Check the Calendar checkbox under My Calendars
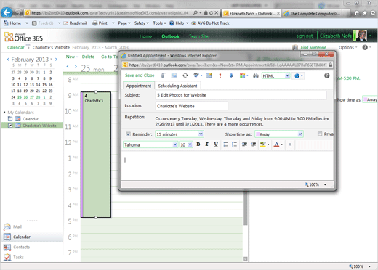The width and height of the screenshot is (378, 270). pos(10,119)
